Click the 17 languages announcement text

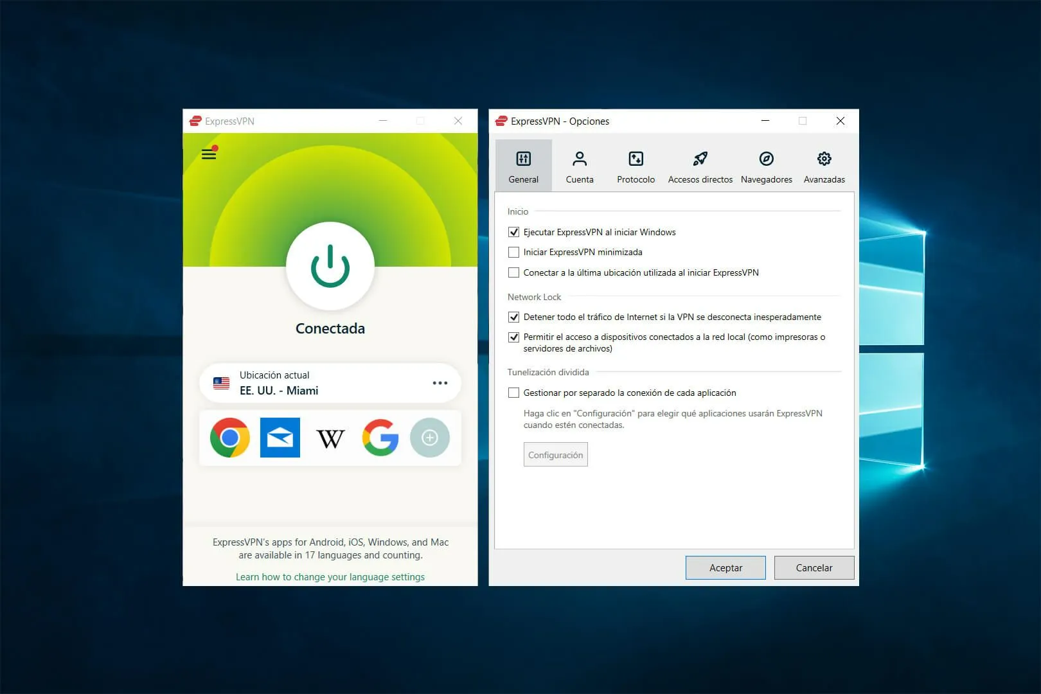click(x=330, y=549)
